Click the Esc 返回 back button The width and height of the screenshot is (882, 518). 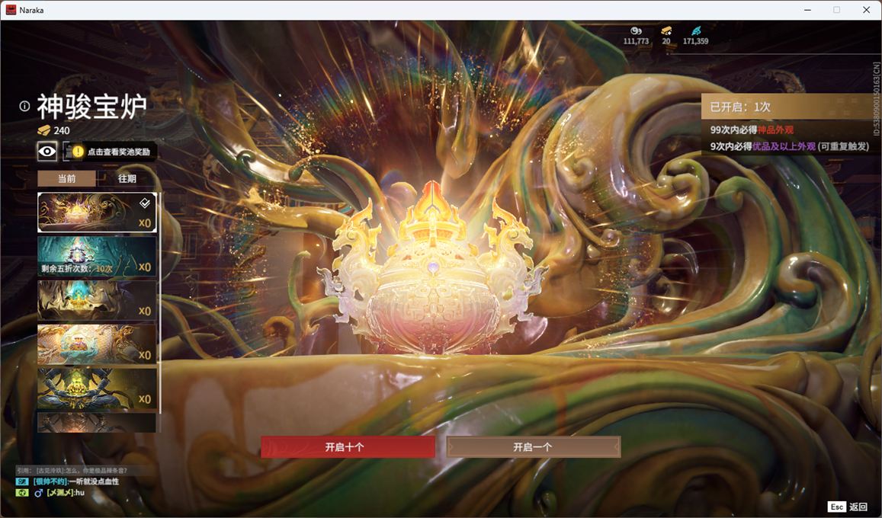[848, 507]
